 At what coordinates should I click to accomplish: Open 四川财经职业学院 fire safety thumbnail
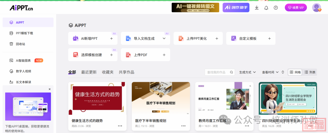pyautogui.click(x=288, y=98)
